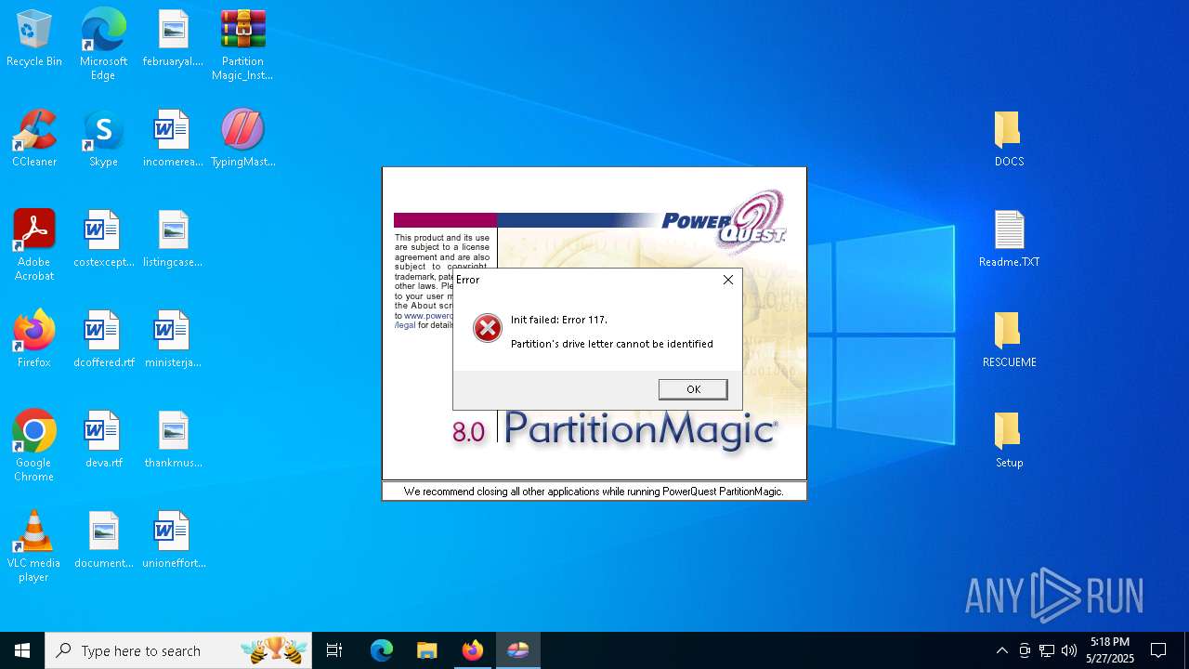
Task: Open the Recycle Bin icon
Action: [34, 40]
